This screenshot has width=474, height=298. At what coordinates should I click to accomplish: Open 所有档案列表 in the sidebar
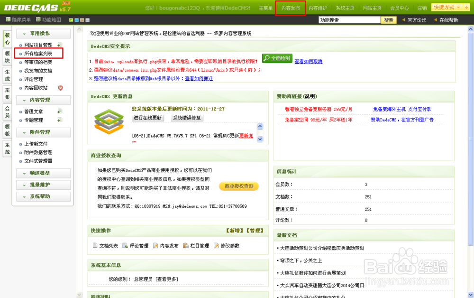click(38, 54)
